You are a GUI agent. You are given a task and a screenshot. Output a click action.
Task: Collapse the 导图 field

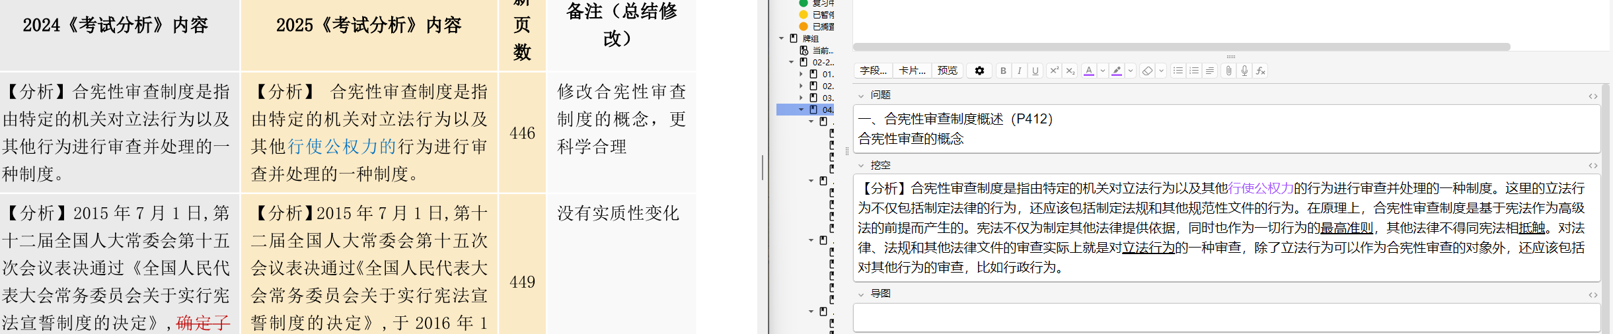click(x=861, y=294)
